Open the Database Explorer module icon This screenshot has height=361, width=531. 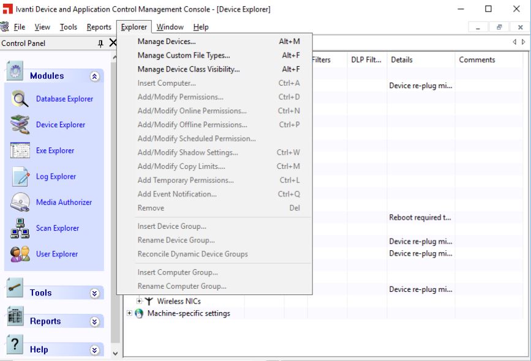[x=20, y=99]
